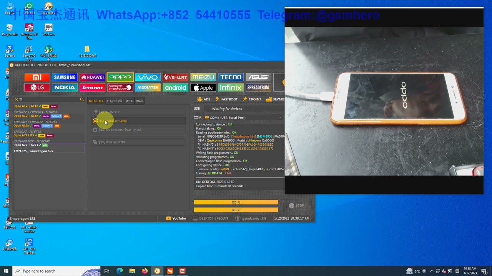This screenshot has height=276, width=492.
Task: Choose the Huawei brand tile
Action: (92, 77)
